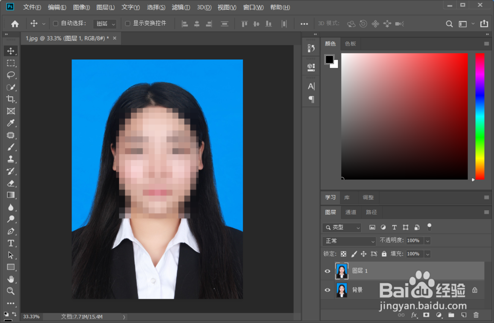This screenshot has width=494, height=323.
Task: Switch to the 通道 tab
Action: click(351, 212)
